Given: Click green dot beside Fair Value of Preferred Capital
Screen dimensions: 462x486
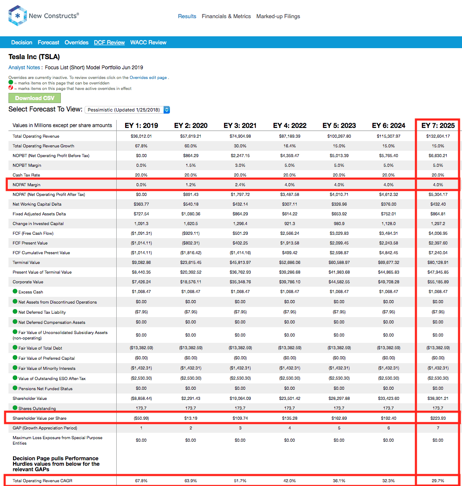Looking at the screenshot, I should click(15, 358).
